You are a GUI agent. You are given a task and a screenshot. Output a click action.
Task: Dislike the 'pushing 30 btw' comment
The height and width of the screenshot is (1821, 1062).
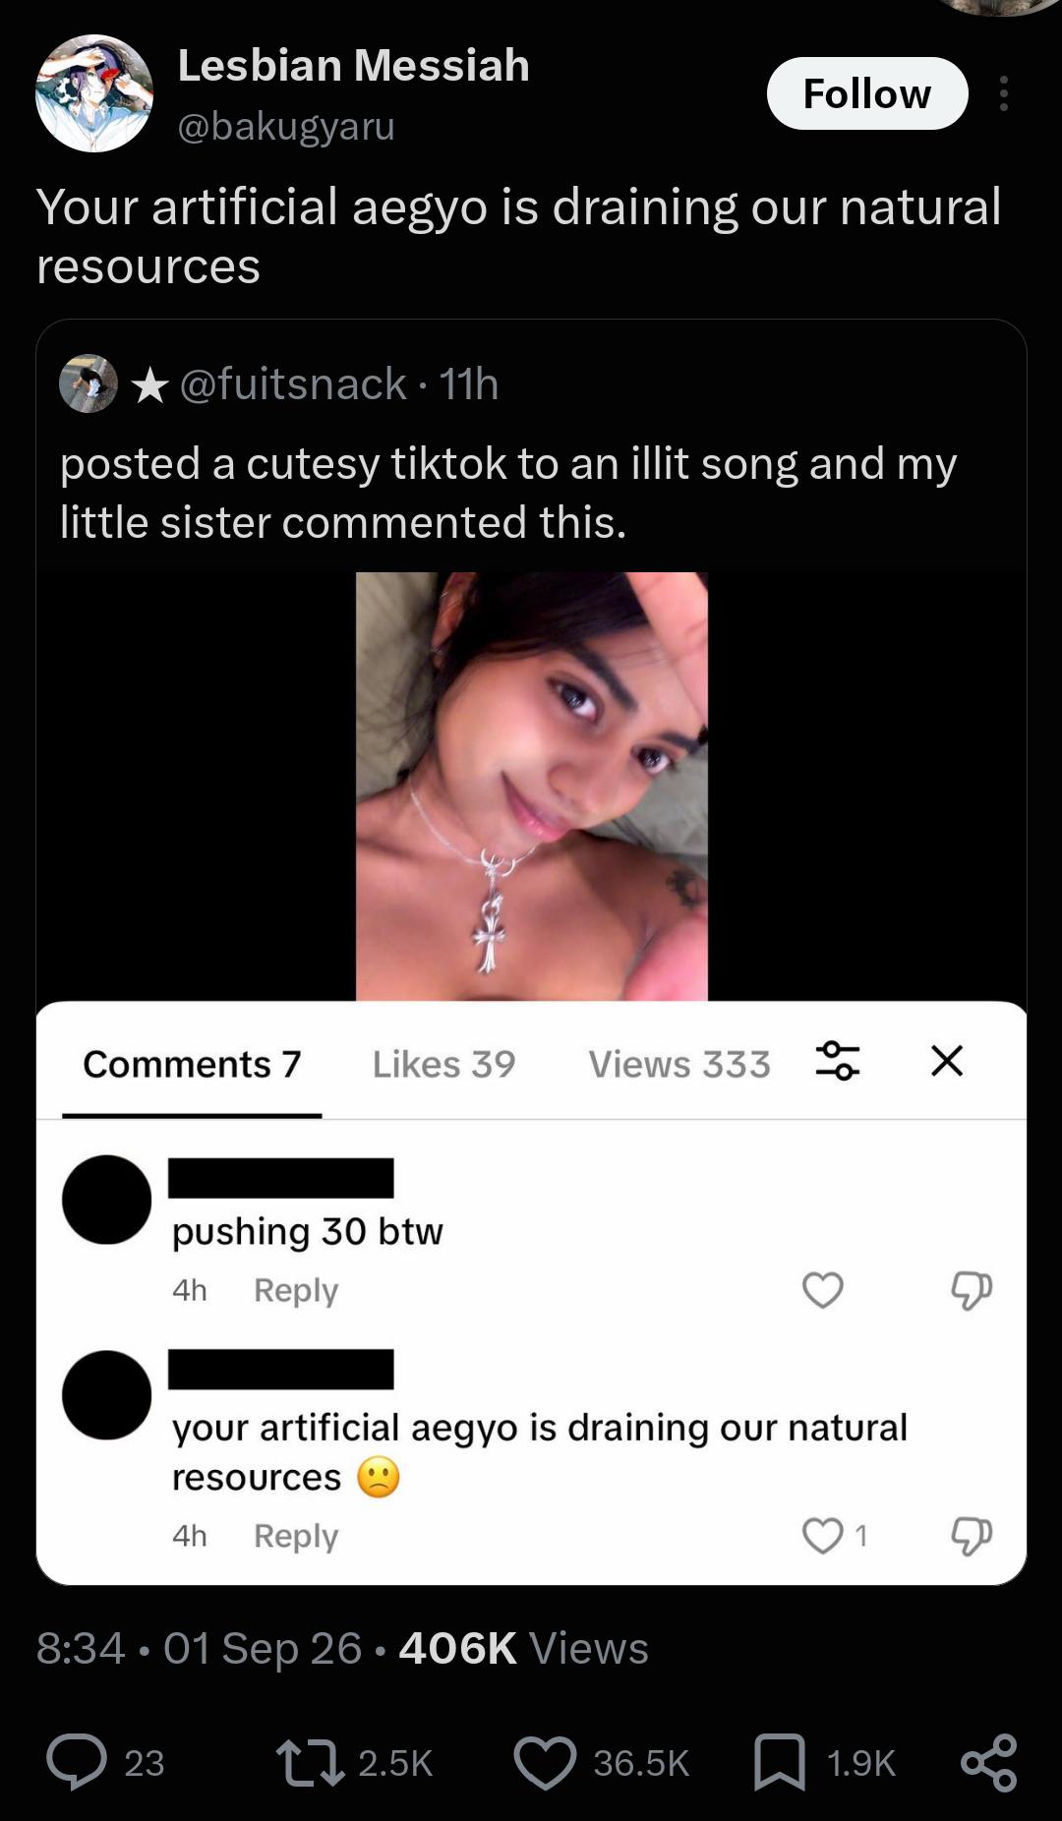tap(972, 1289)
